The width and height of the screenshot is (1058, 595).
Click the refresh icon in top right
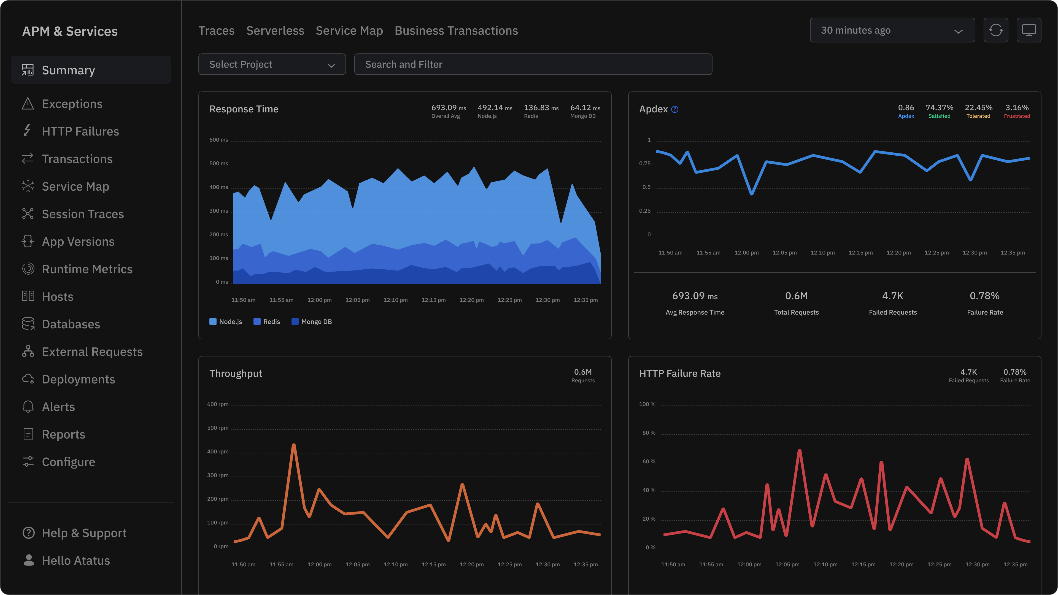click(x=995, y=30)
